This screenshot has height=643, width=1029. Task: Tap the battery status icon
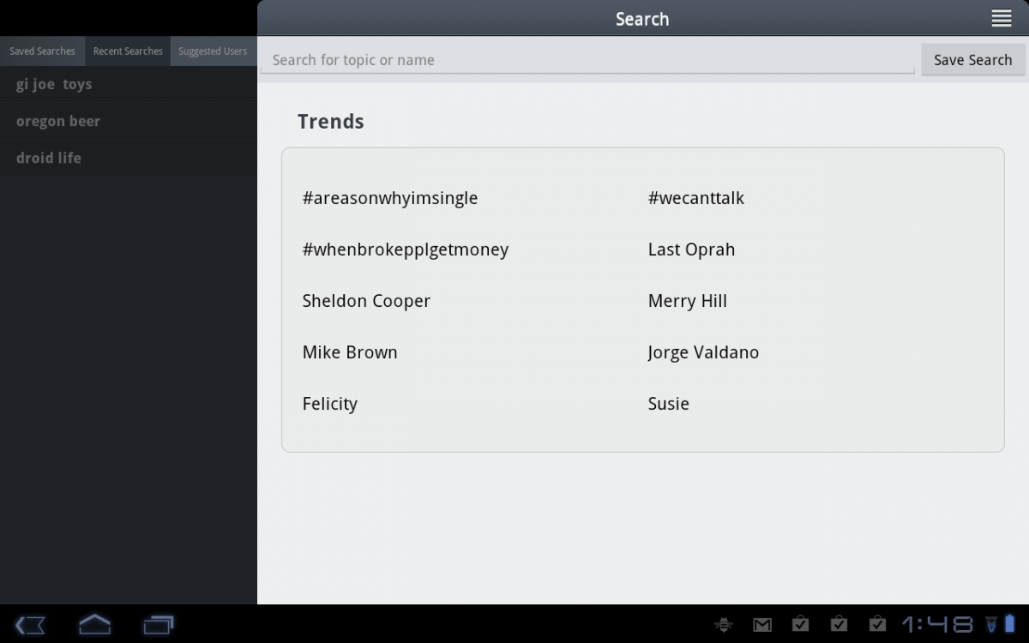pyautogui.click(x=1009, y=624)
